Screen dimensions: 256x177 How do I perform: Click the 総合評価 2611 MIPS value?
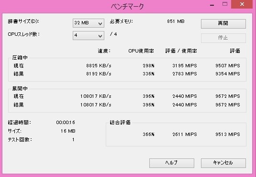click(x=185, y=135)
